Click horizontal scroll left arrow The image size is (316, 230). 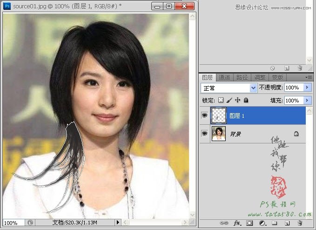click(125, 223)
